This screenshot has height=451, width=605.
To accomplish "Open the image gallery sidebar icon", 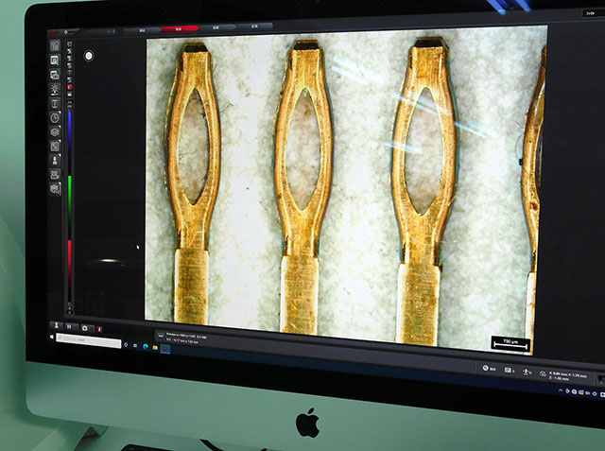I will pos(55,75).
